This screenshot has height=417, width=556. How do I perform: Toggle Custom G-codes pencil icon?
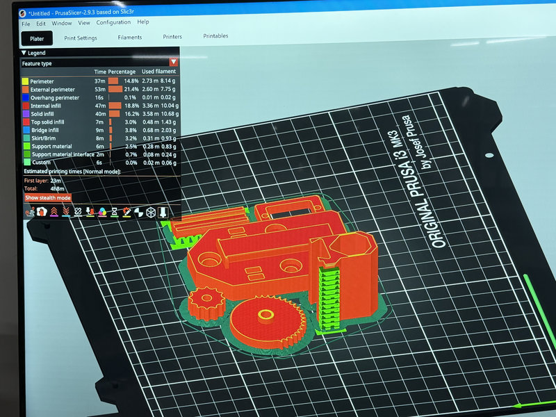coord(126,212)
